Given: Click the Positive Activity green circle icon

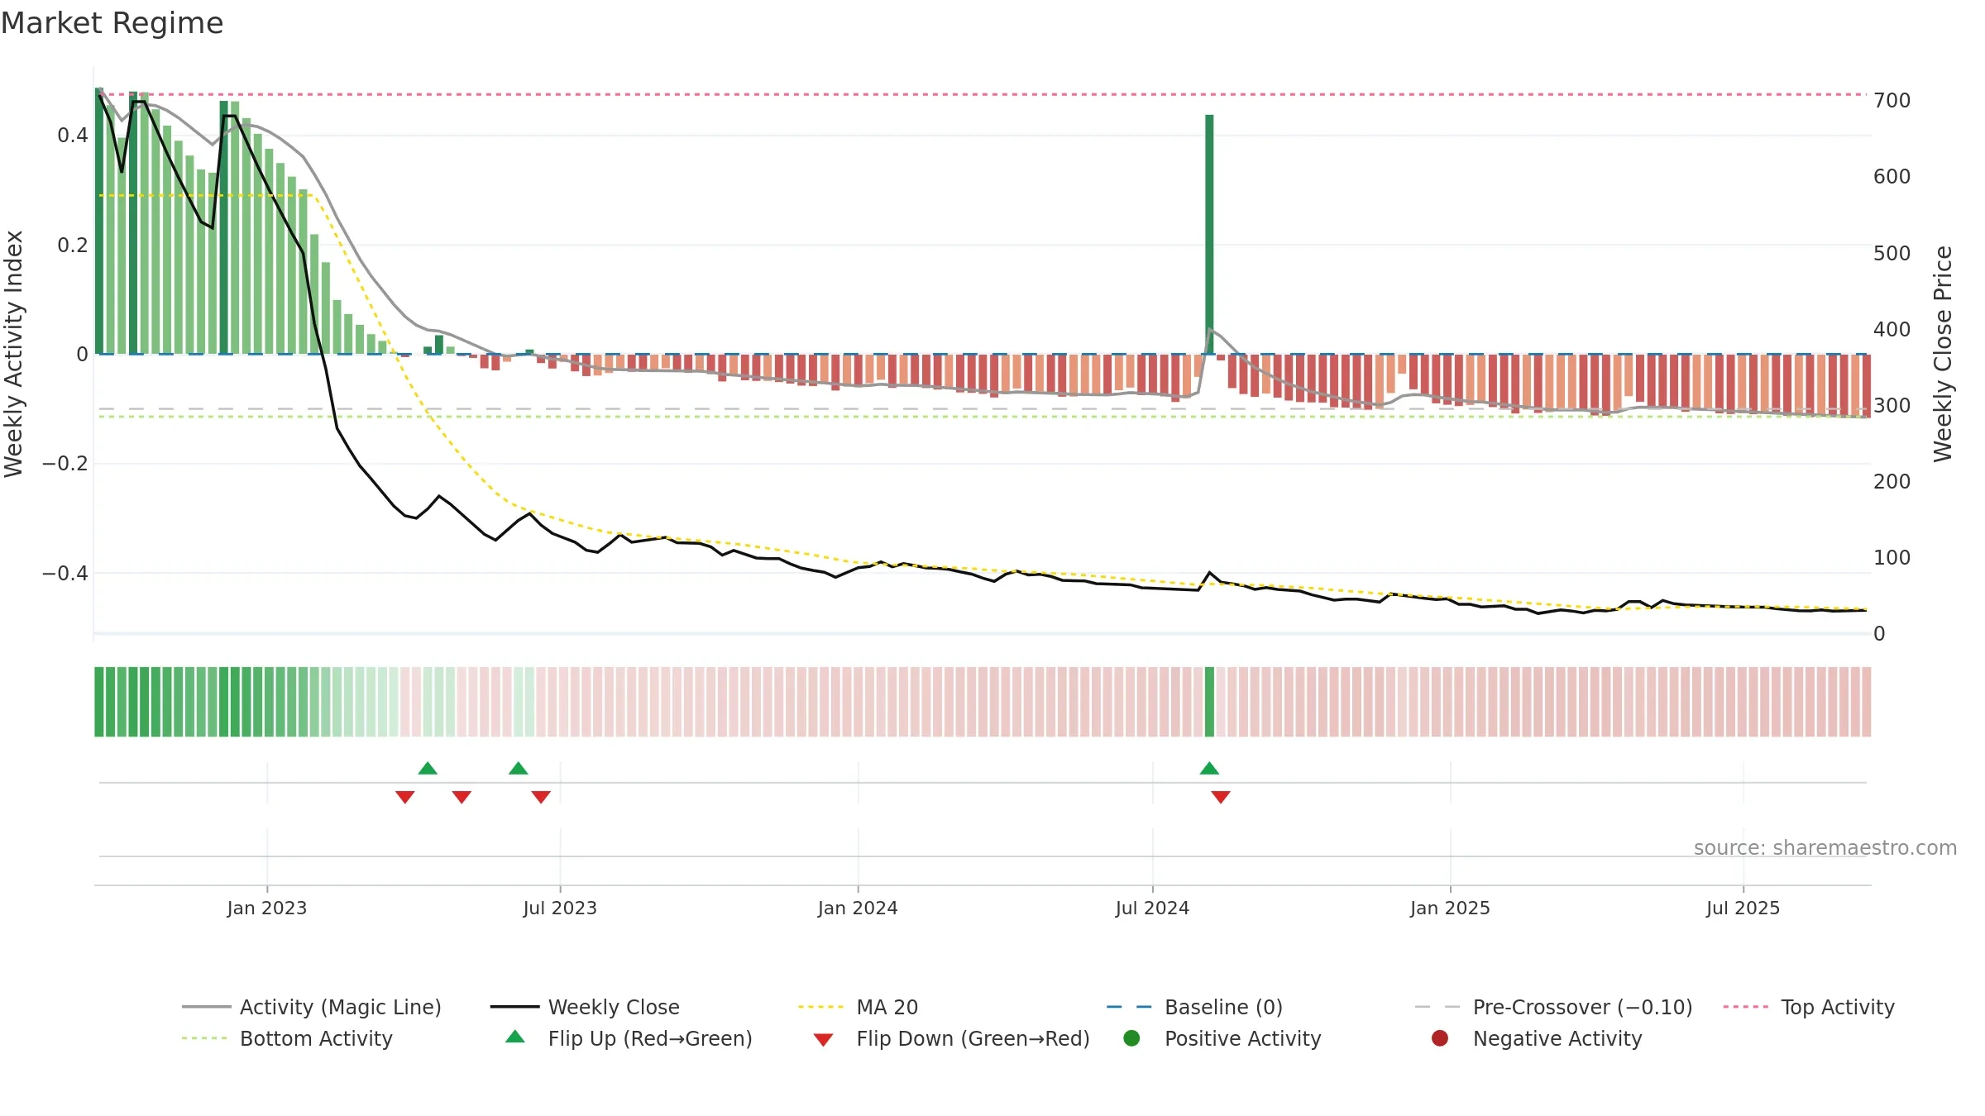Looking at the screenshot, I should point(1131,1037).
